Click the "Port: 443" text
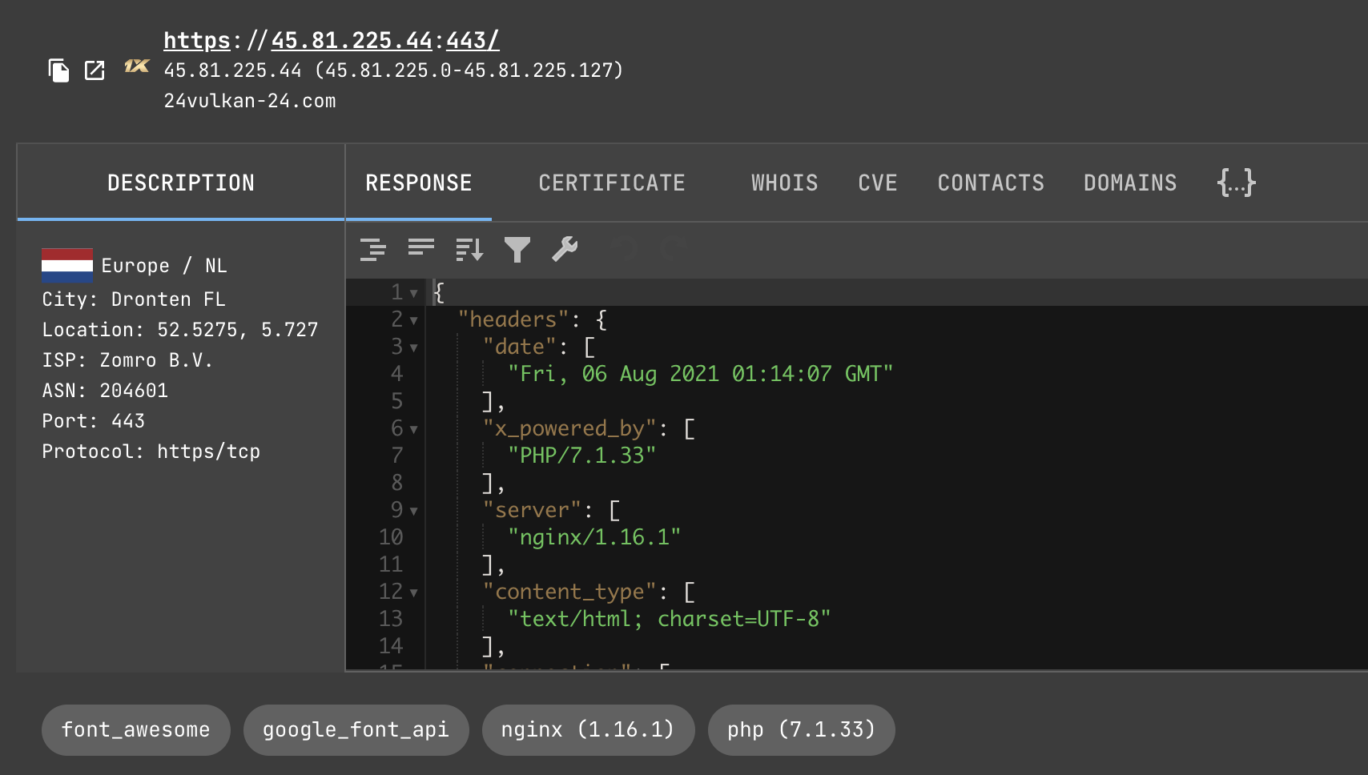 [94, 421]
